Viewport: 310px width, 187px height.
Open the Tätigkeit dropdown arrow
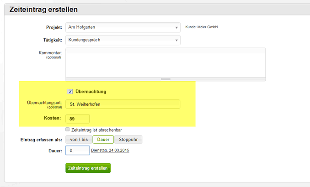[x=176, y=40]
